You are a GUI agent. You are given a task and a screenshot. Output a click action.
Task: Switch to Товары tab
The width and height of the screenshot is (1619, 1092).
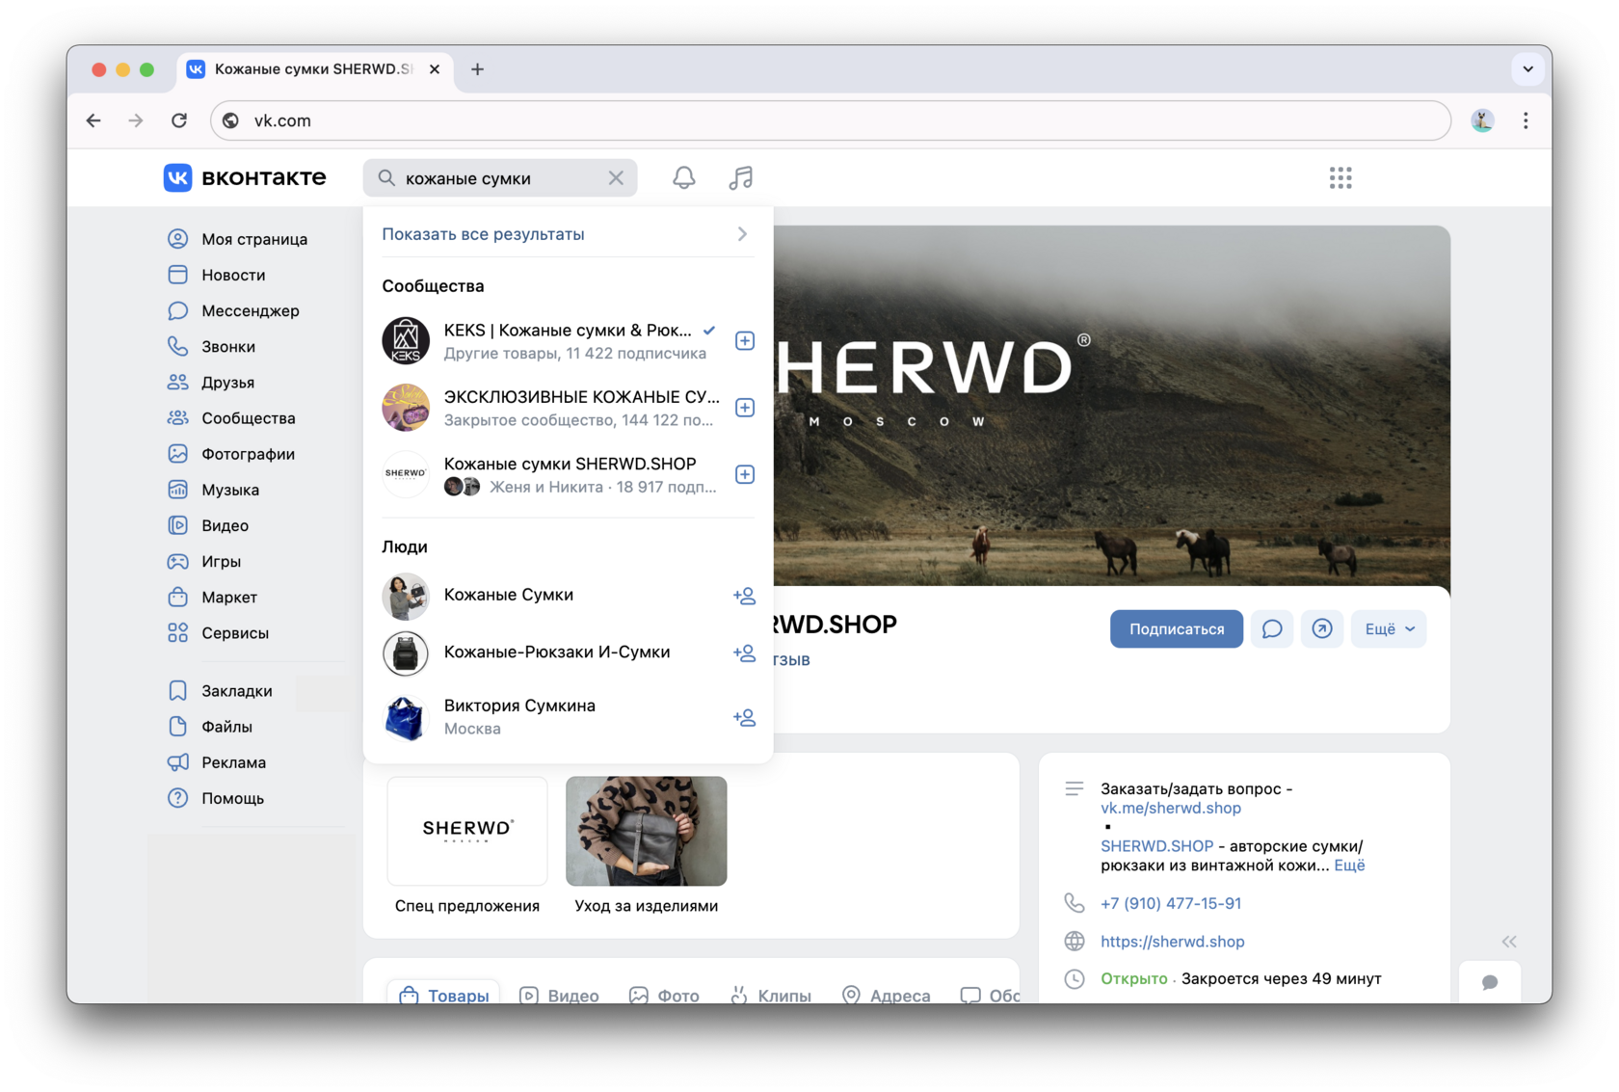(x=444, y=995)
